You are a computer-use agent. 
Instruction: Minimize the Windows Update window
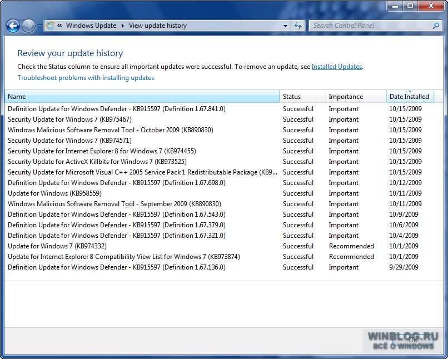(x=395, y=6)
